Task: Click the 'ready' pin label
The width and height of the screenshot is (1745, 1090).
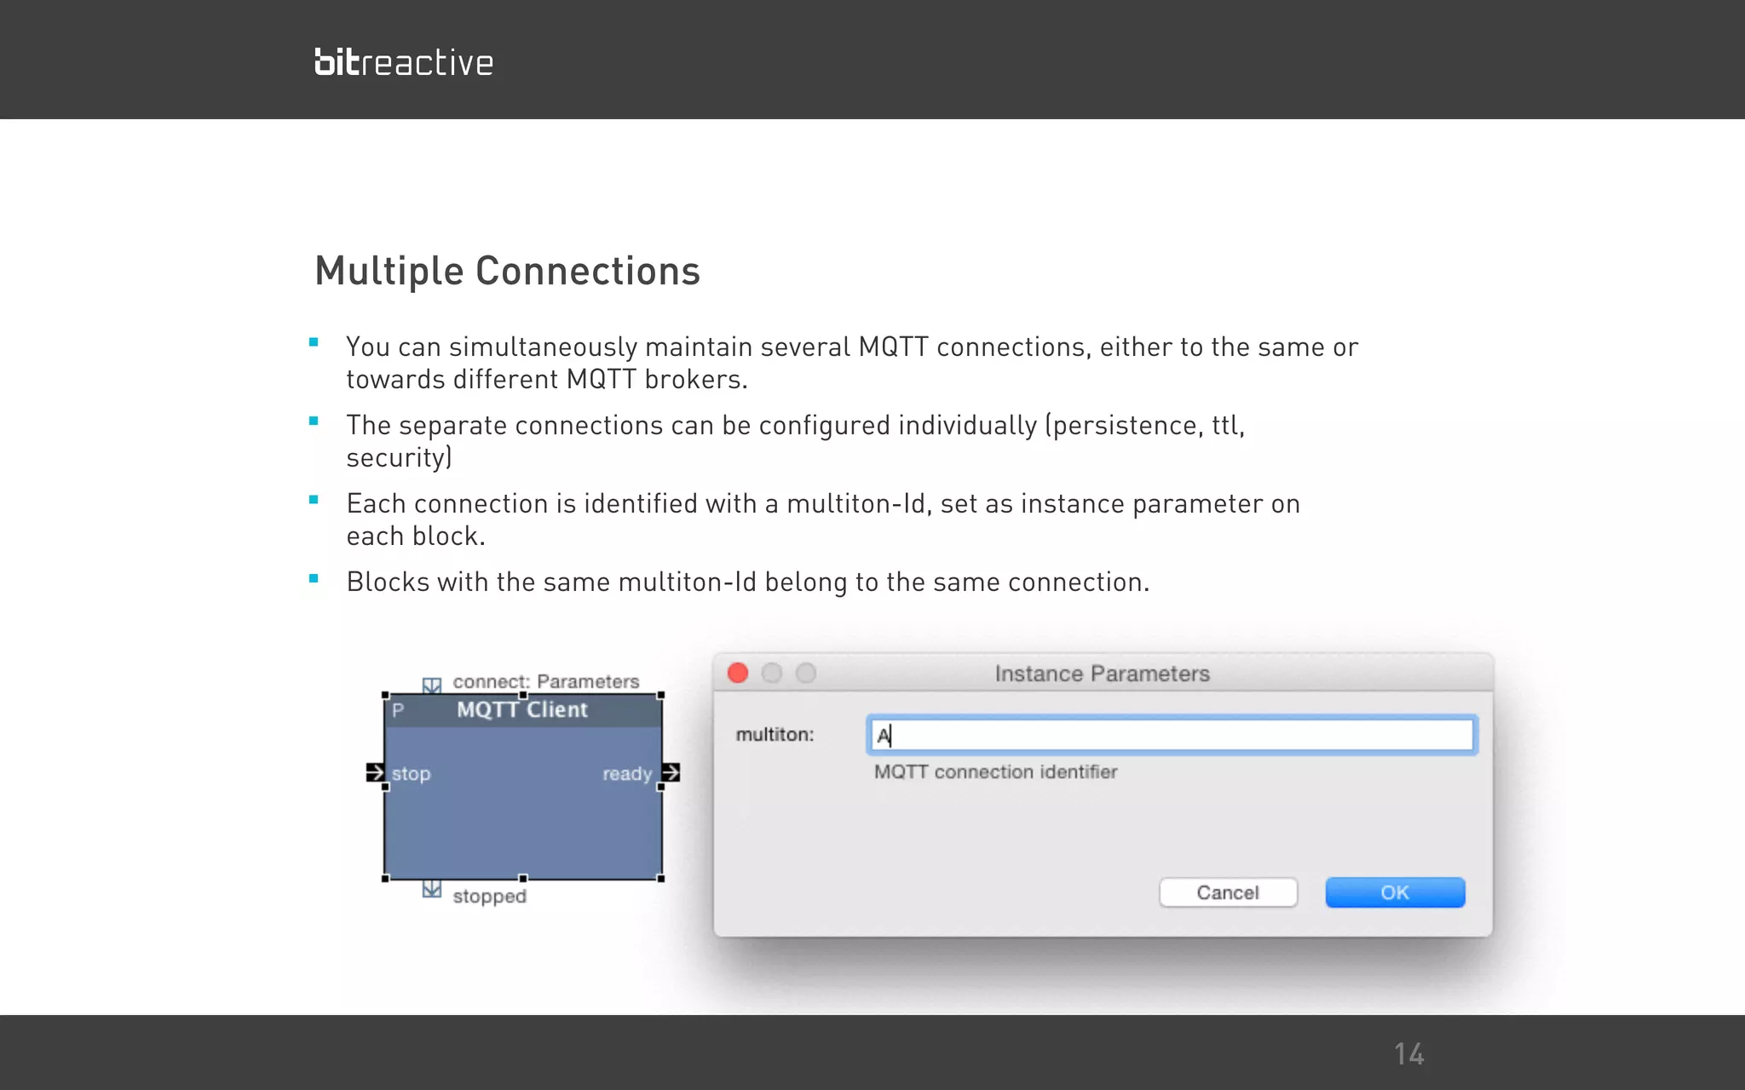Action: (627, 773)
